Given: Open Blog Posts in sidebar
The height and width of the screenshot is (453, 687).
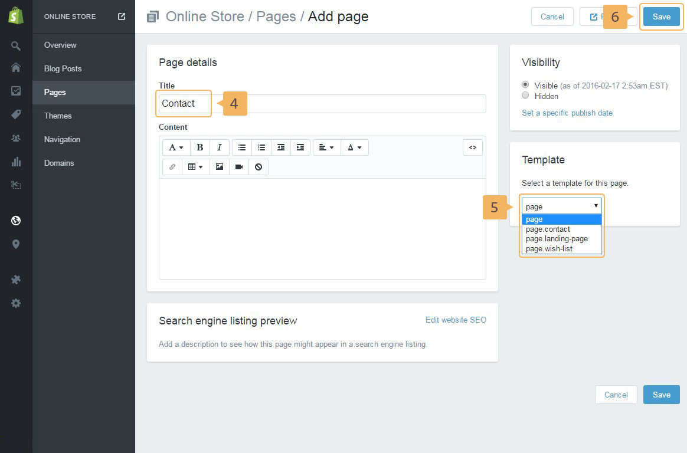Looking at the screenshot, I should (63, 68).
